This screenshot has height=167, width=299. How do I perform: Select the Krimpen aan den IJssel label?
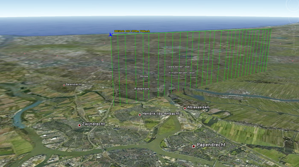click(182, 73)
